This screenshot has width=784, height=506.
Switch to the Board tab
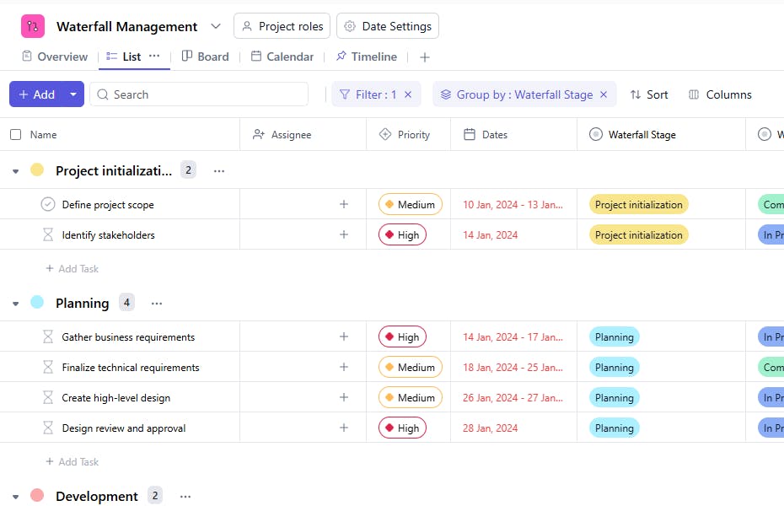[x=205, y=57]
